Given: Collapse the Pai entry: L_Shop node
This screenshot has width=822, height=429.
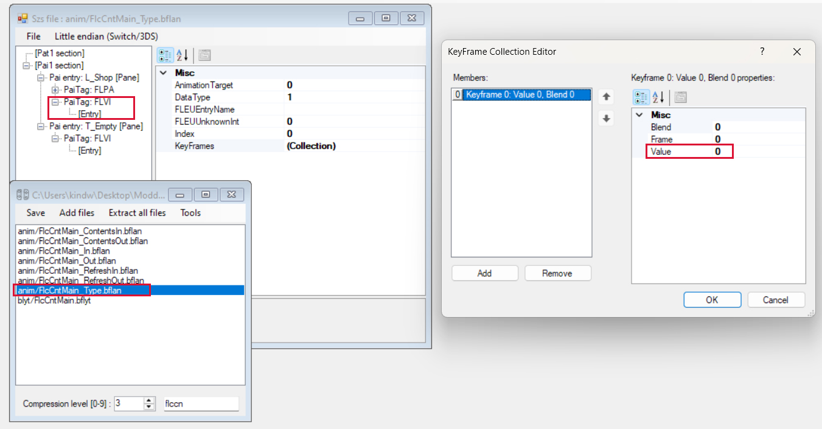Looking at the screenshot, I should (41, 77).
